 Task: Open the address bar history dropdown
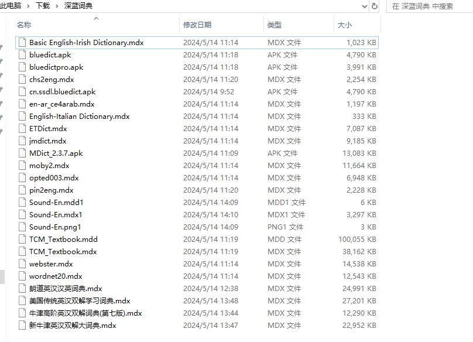click(x=365, y=6)
